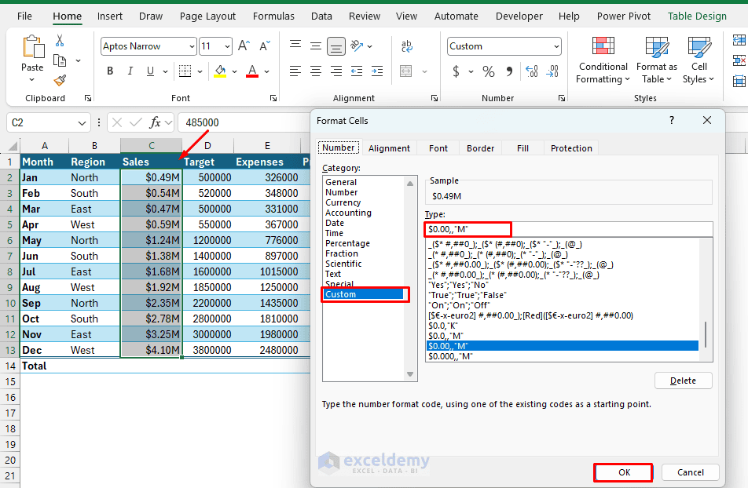Screen dimensions: 748x488
Task: Center text horizontally in the ribbon
Action: (x=316, y=71)
